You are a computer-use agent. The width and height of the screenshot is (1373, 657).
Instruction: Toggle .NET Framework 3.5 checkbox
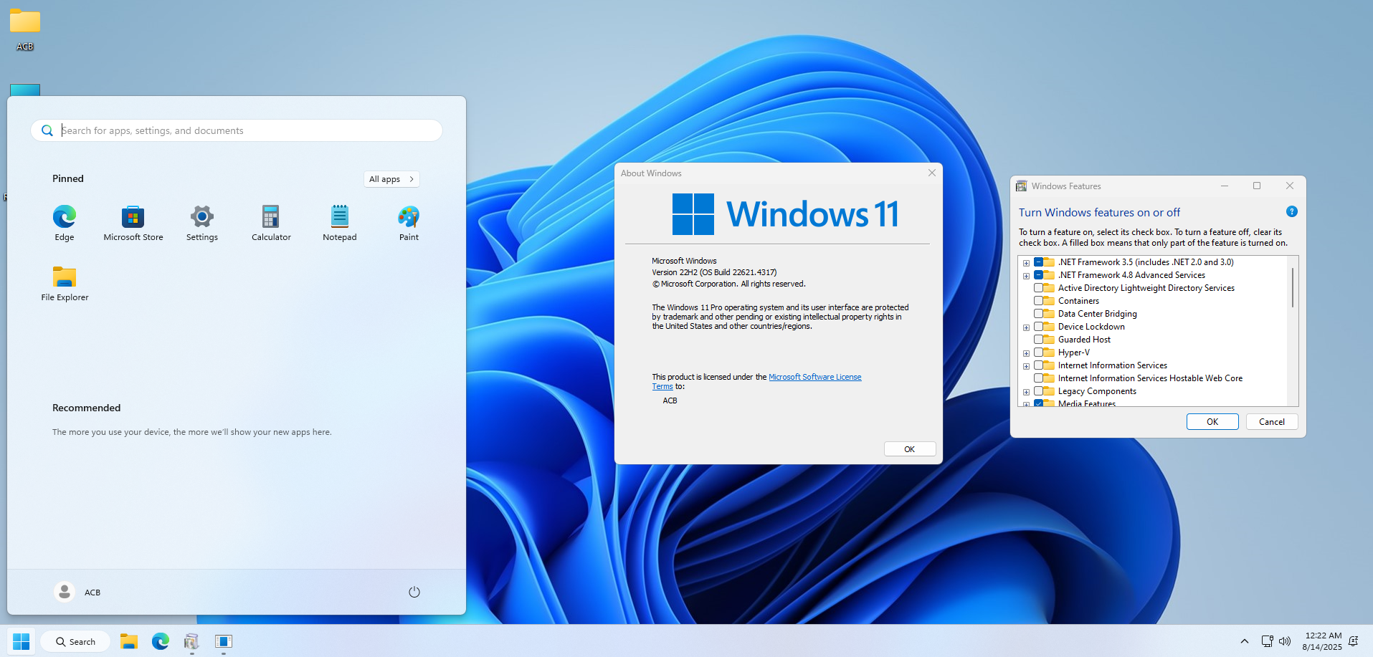(1038, 262)
